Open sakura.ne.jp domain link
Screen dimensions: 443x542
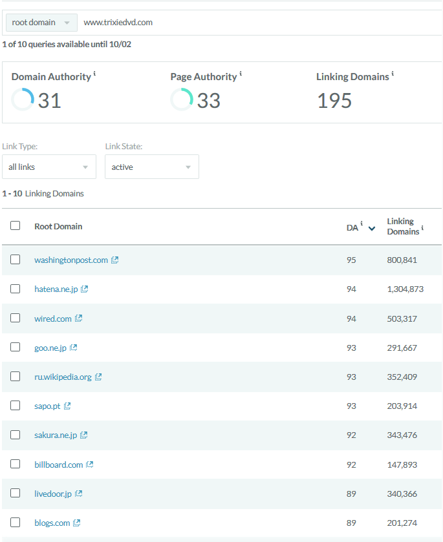pyautogui.click(x=56, y=435)
